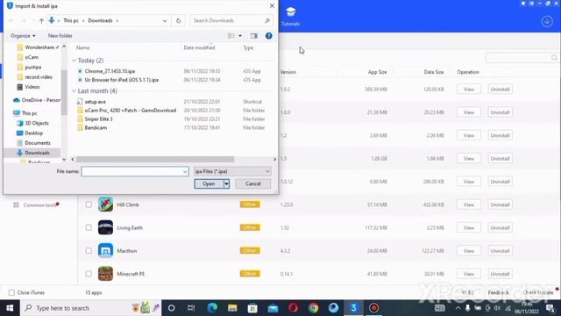Open Opera browser from taskbar
Image resolution: width=561 pixels, height=316 pixels.
click(x=293, y=308)
